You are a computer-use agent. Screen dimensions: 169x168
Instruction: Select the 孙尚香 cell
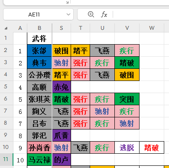point(39,148)
